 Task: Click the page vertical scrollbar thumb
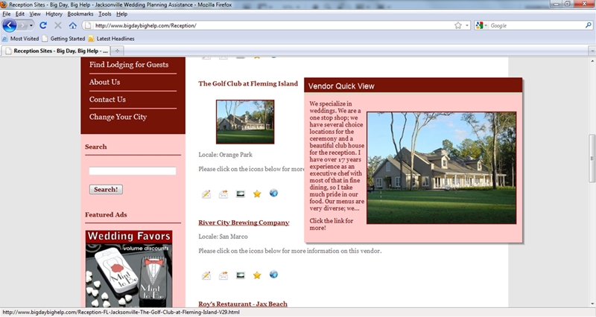(592, 158)
